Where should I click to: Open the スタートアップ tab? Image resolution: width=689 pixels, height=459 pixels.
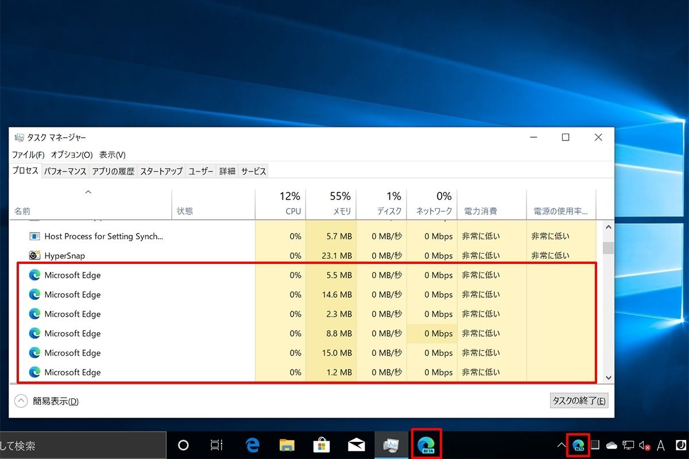(161, 172)
